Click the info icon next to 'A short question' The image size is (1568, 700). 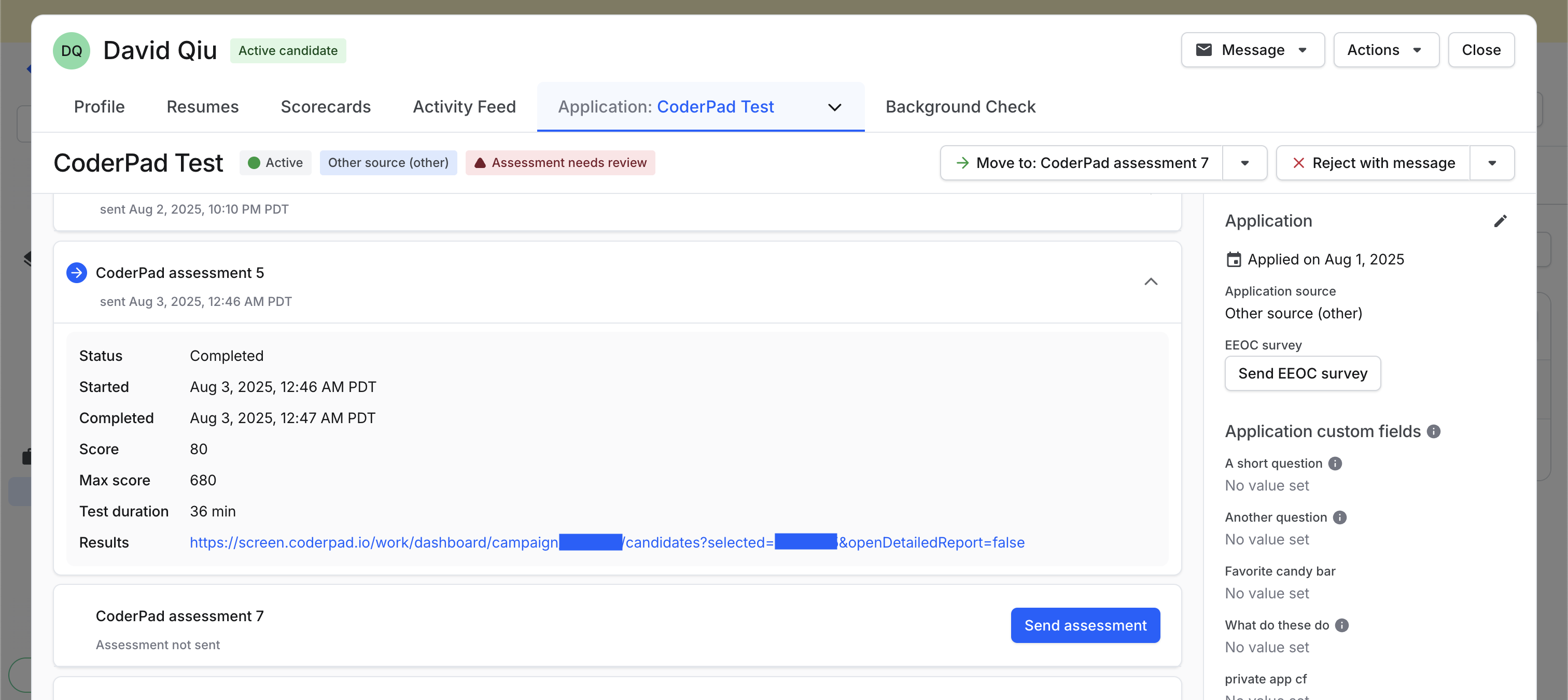[x=1336, y=464]
